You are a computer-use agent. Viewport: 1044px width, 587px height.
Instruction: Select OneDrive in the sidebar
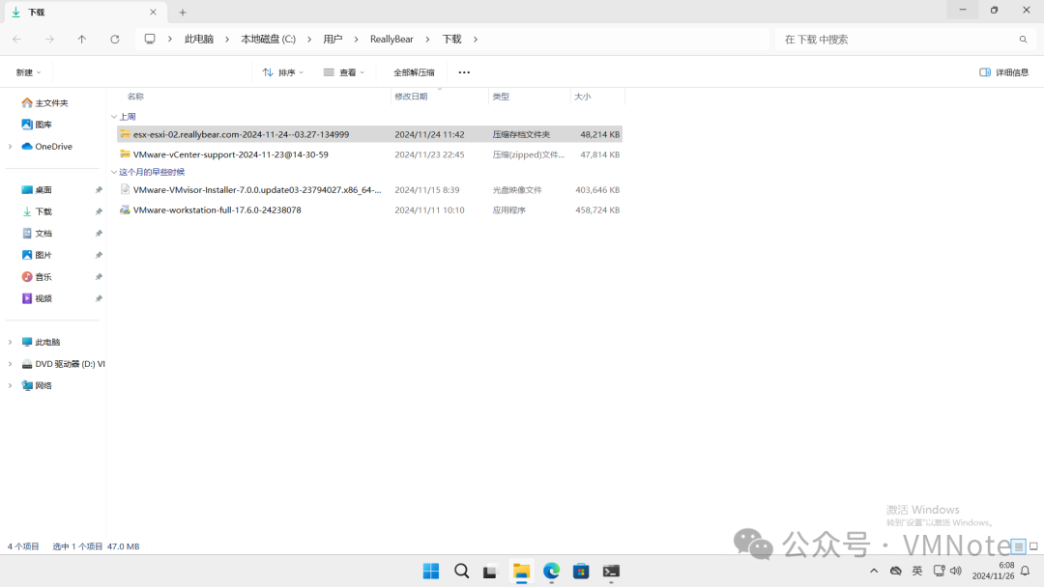point(53,146)
